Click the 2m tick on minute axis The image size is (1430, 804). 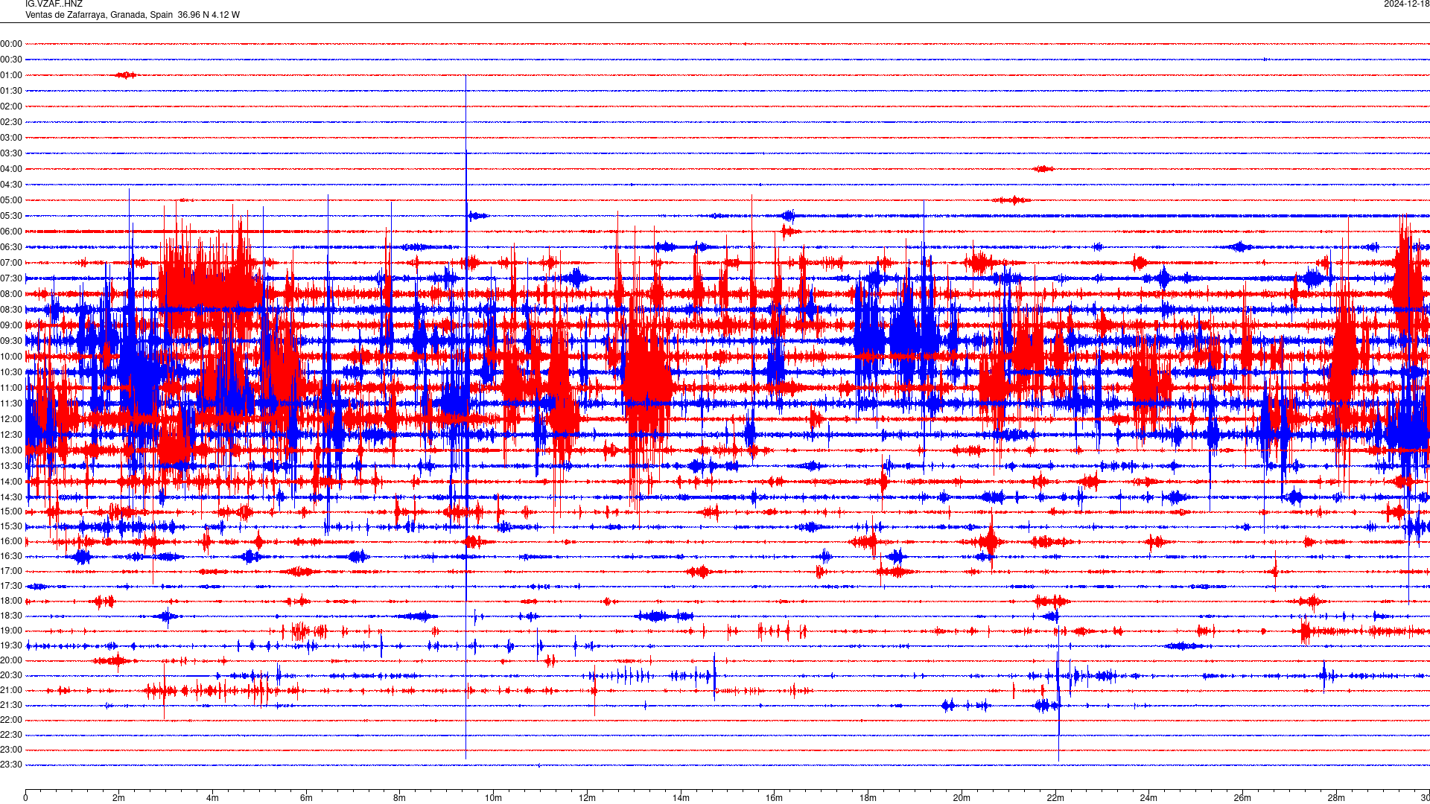pos(119,798)
